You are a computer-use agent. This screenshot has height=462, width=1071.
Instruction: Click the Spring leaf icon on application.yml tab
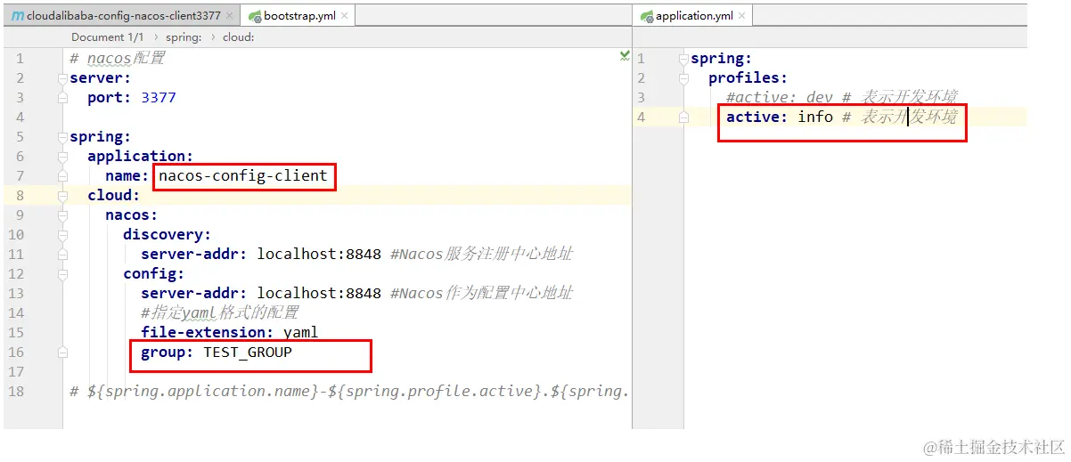(647, 16)
